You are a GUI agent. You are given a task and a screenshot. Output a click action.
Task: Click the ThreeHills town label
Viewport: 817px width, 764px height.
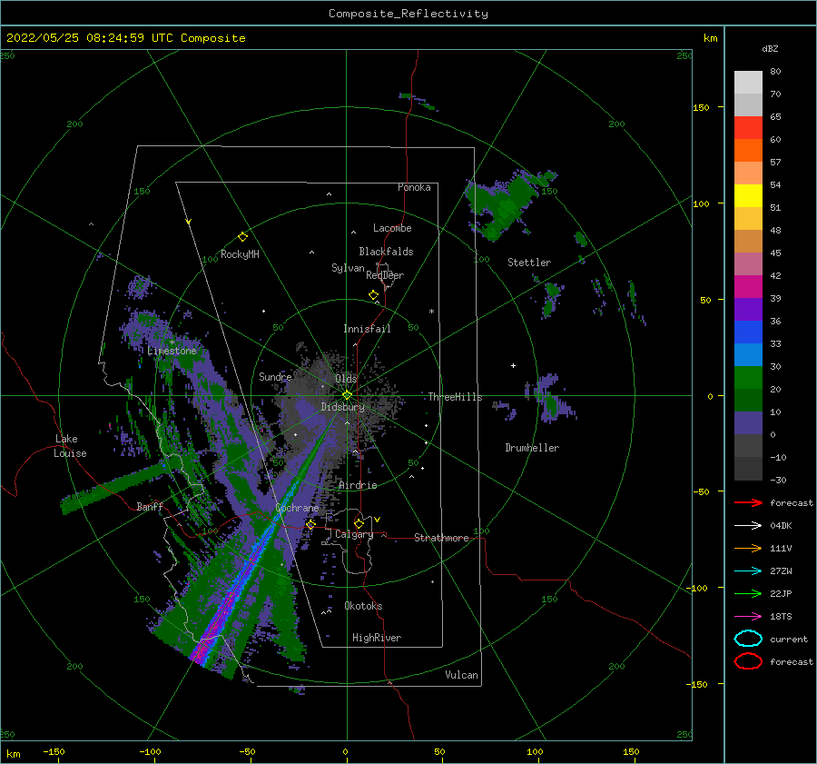point(455,397)
